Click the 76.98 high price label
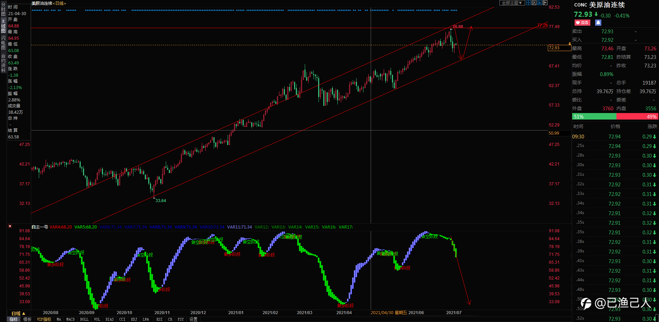This screenshot has height=322, width=659. (458, 26)
